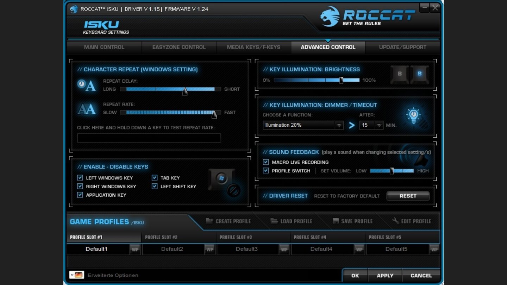The height and width of the screenshot is (285, 507).
Task: Close the Roccat Isku window
Action: pyautogui.click(x=435, y=7)
